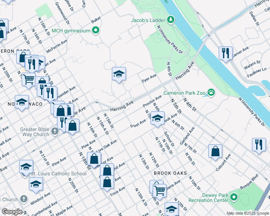Image resolution: width=270 pixels, height=216 pixels.
Task: Select the Garland Ave street label
Action: (187, 136)
